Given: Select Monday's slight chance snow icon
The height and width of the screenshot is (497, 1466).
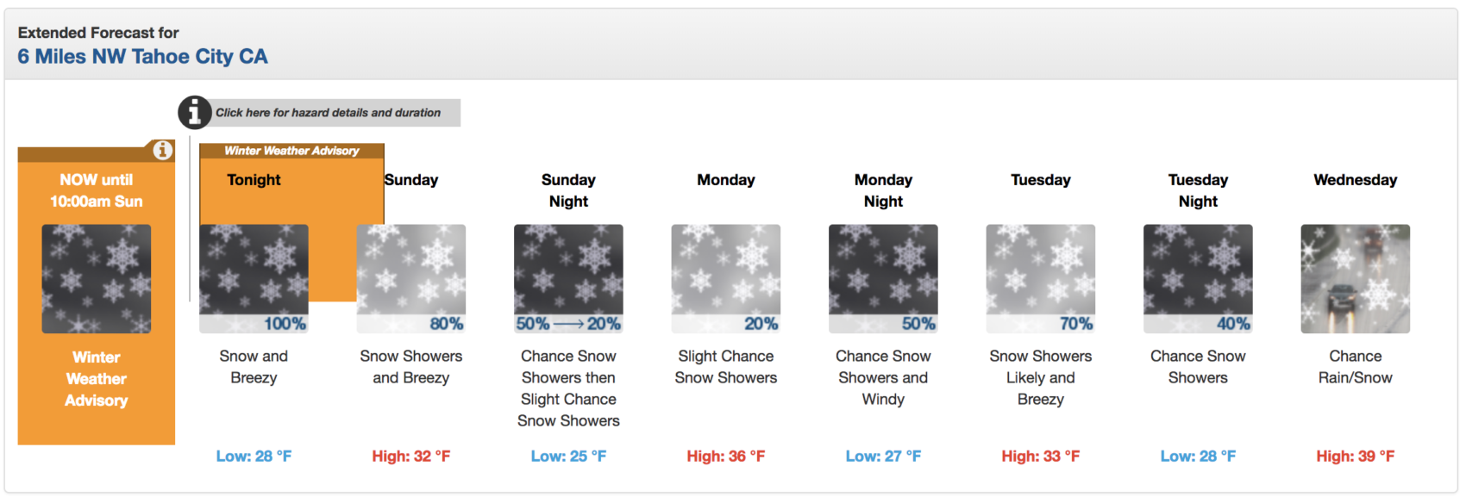Looking at the screenshot, I should pos(726,279).
